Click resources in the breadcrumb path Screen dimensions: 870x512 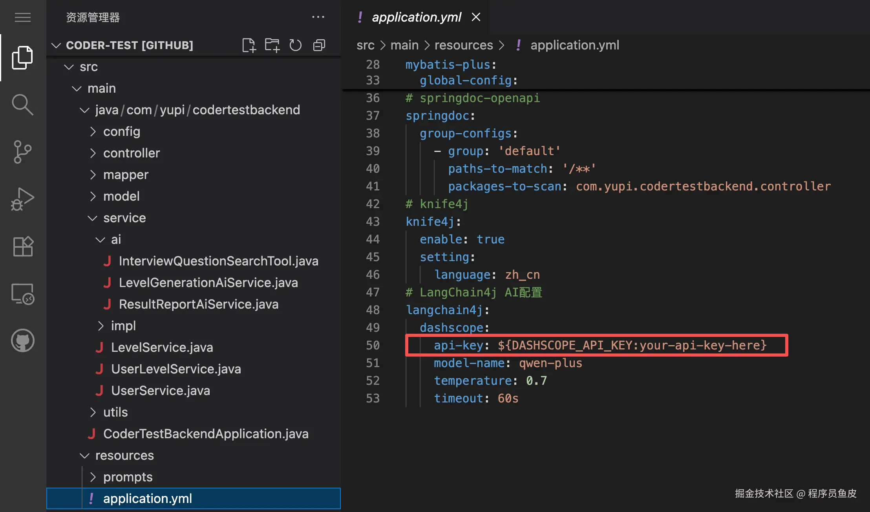(x=463, y=45)
